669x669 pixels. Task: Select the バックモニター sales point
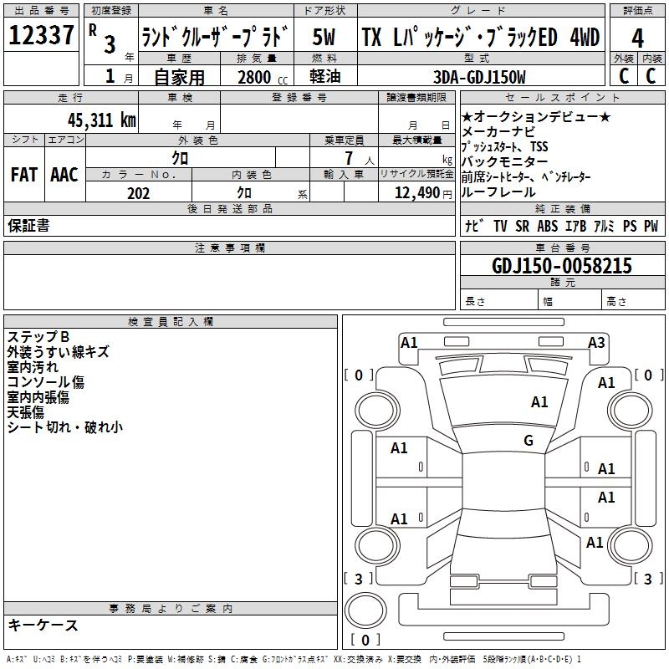(x=504, y=161)
